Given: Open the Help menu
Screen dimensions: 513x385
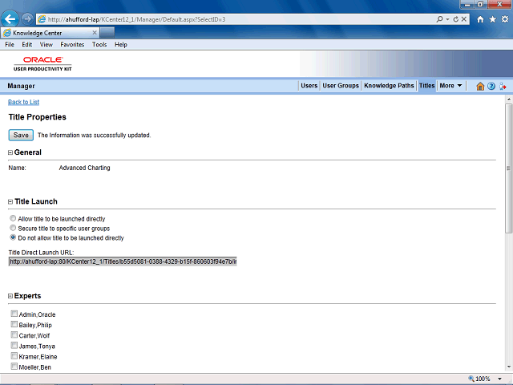Looking at the screenshot, I should point(121,45).
